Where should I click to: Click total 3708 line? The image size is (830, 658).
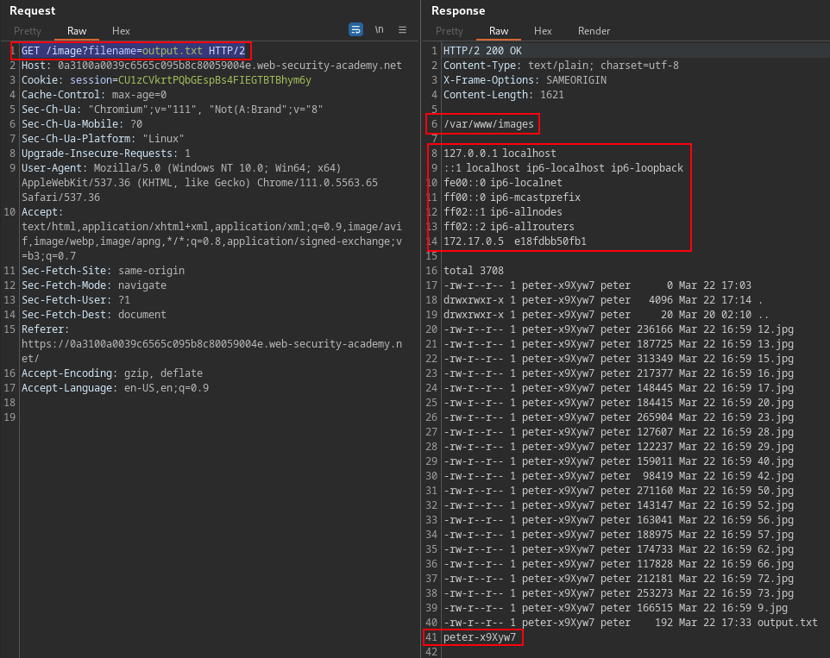point(474,271)
